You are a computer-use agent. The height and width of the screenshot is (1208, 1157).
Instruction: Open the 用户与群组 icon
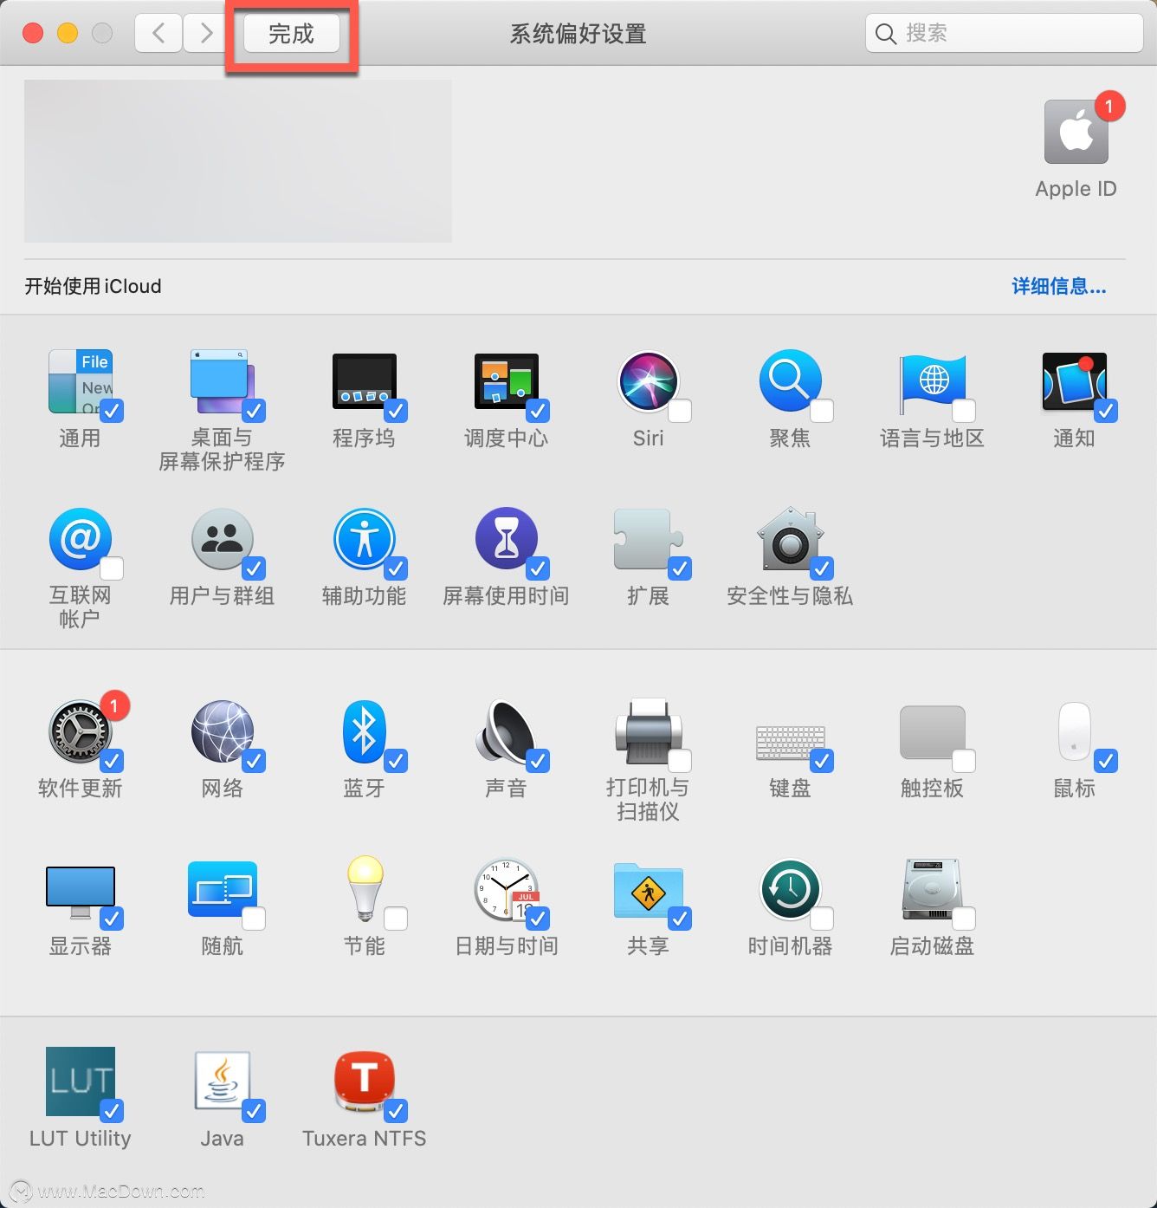coord(222,539)
